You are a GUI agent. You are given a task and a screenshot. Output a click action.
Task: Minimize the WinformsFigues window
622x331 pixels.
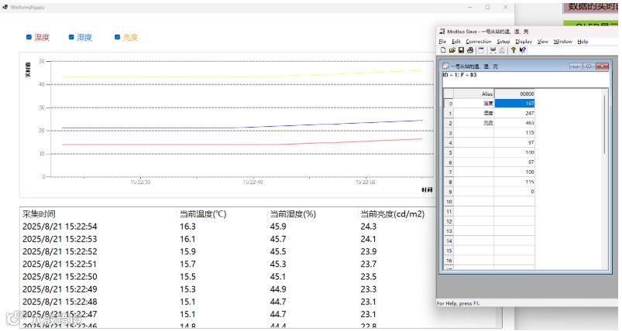tap(469, 7)
